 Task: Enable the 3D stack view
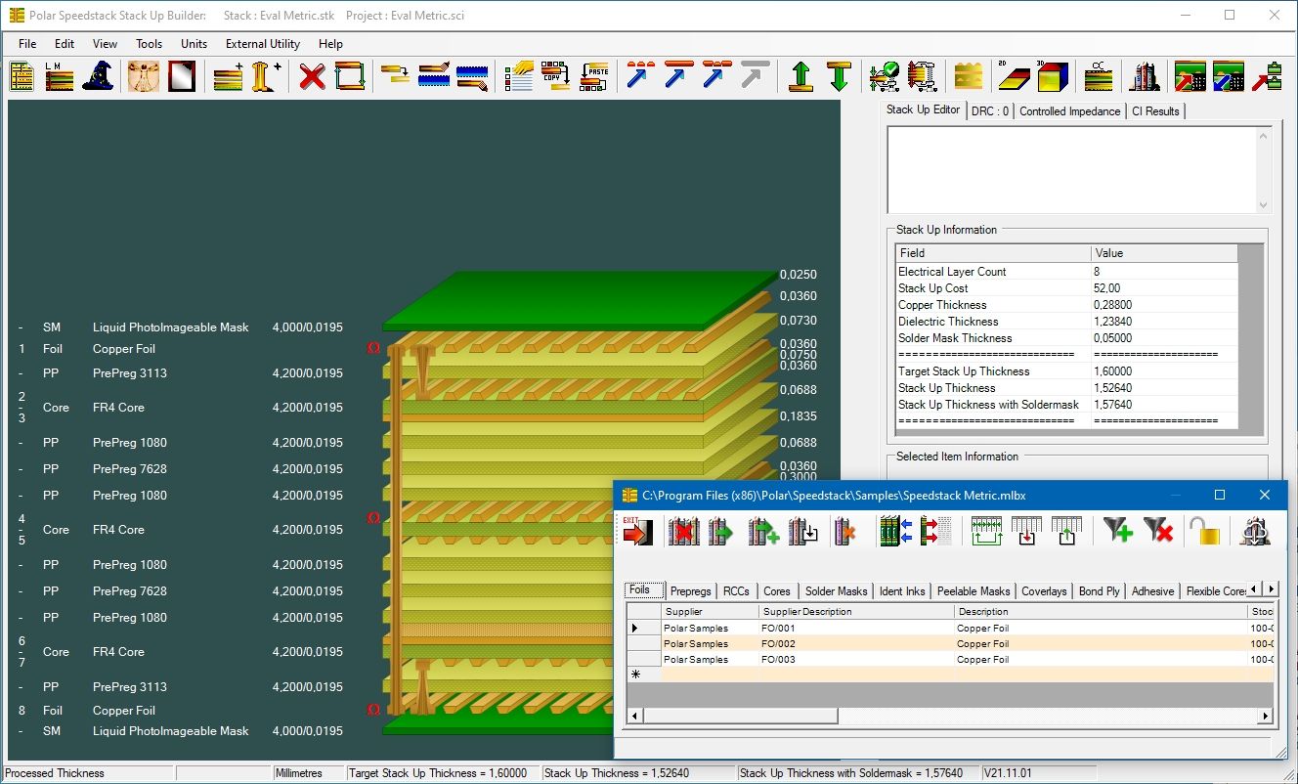point(1051,75)
